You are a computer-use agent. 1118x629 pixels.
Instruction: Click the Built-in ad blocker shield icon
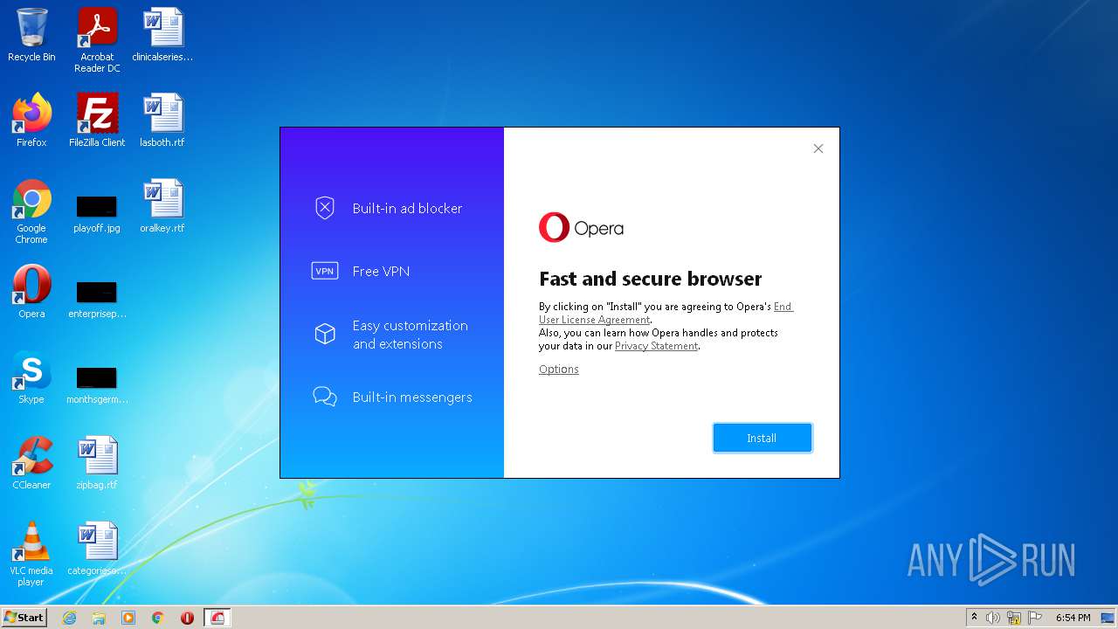point(325,208)
